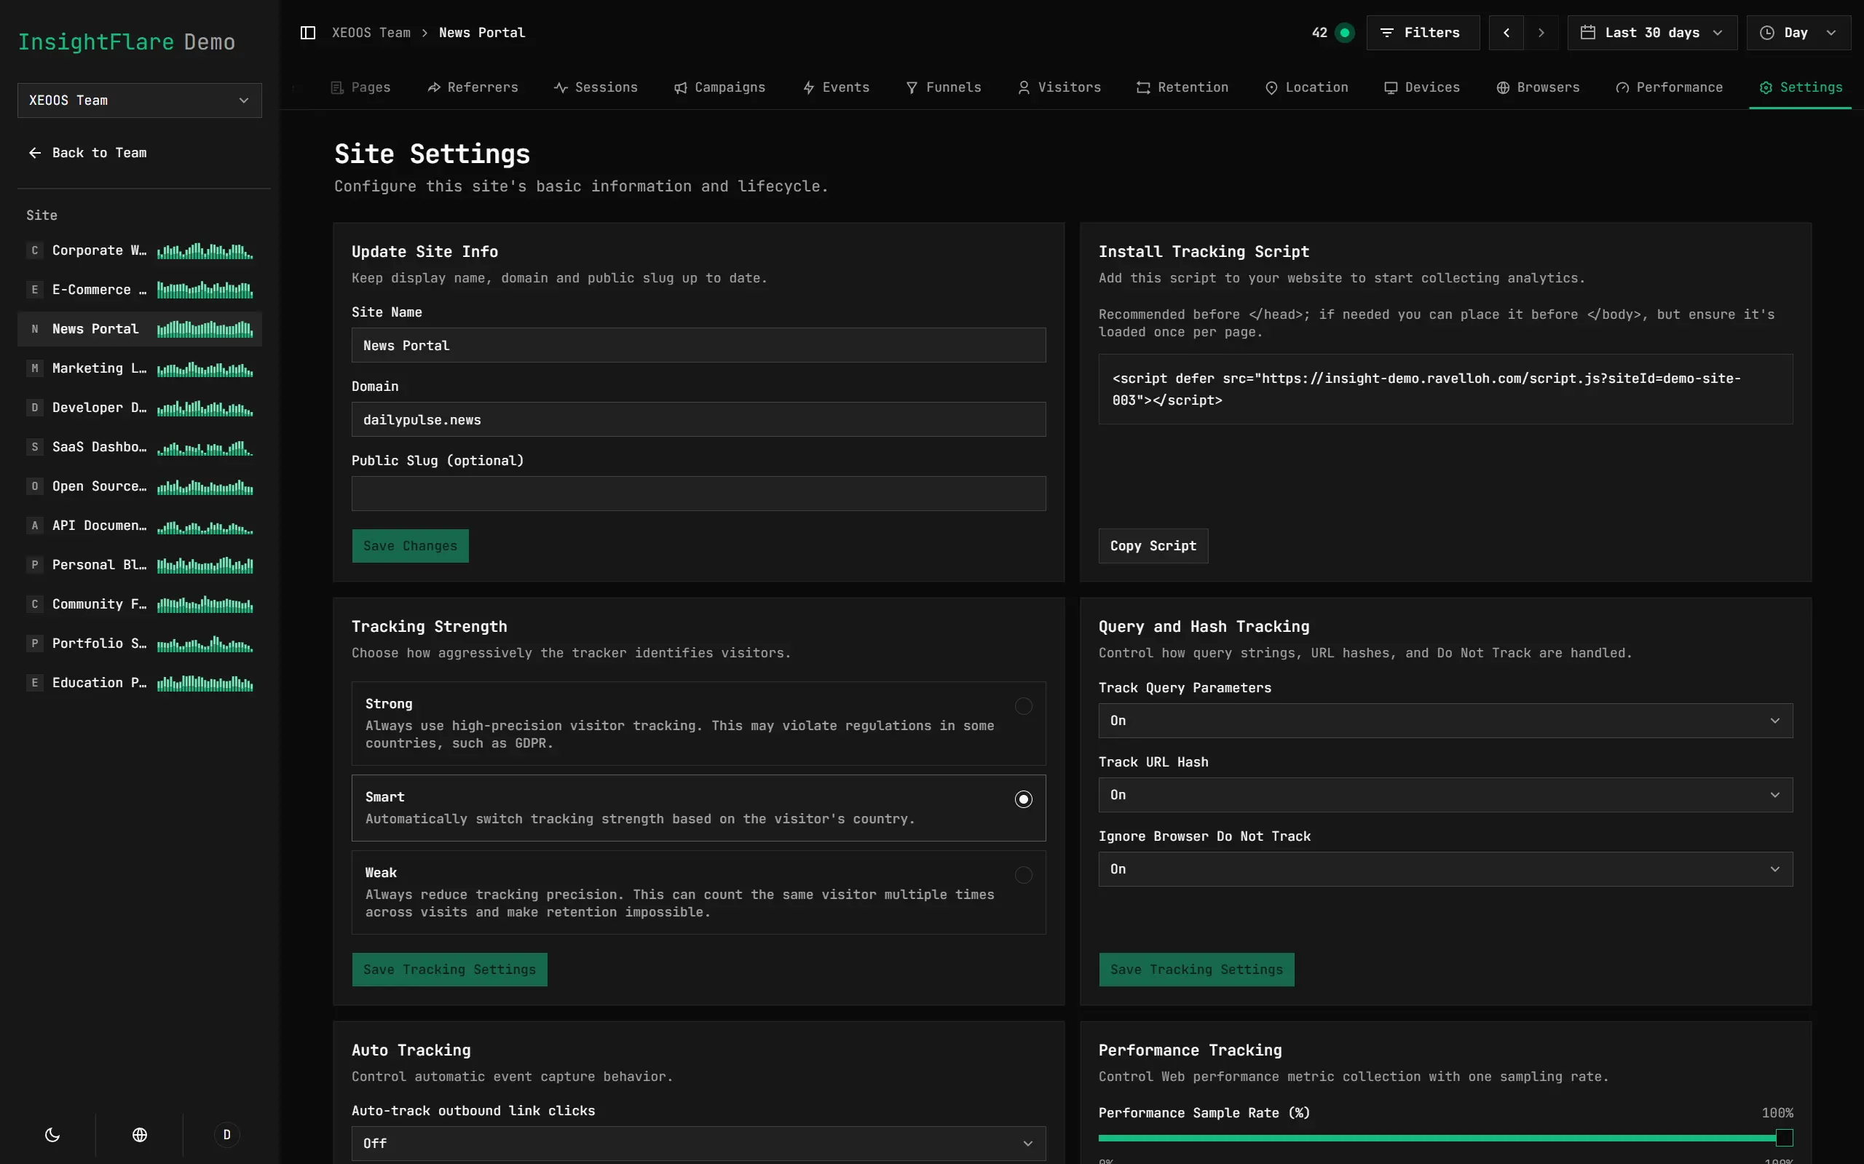Image resolution: width=1864 pixels, height=1164 pixels.
Task: Click the Corporate site letter badge C
Action: click(35, 250)
